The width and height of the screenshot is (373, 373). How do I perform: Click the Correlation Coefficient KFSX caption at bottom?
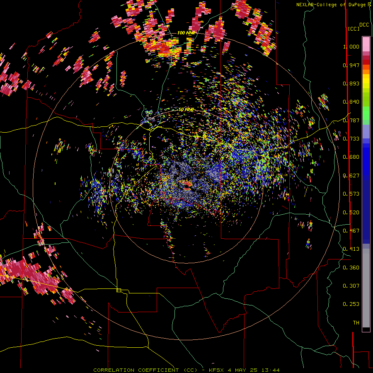pos(186,370)
